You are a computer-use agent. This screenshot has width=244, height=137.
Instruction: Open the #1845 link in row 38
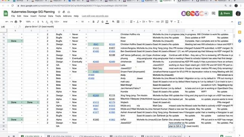pos(96,119)
